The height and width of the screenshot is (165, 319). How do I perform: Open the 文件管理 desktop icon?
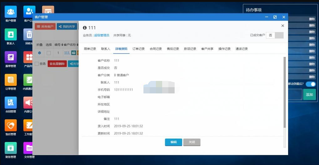pos(29,148)
